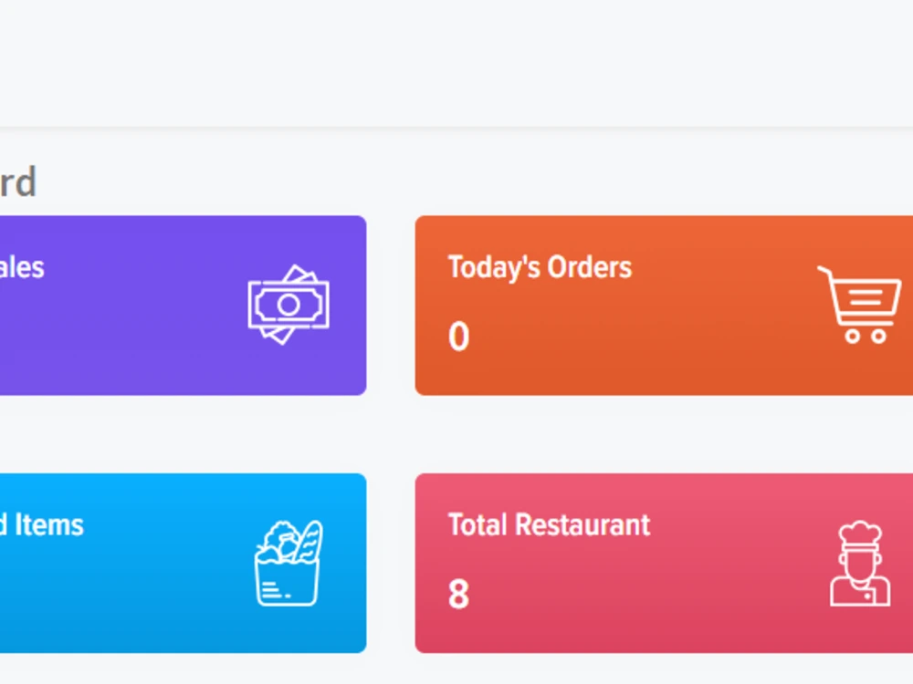Select the shopping cart icon on Today's Orders
The width and height of the screenshot is (913, 684).
tap(858, 301)
